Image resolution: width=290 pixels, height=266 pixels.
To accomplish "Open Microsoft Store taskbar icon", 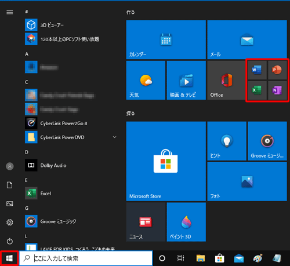I will click(x=220, y=258).
